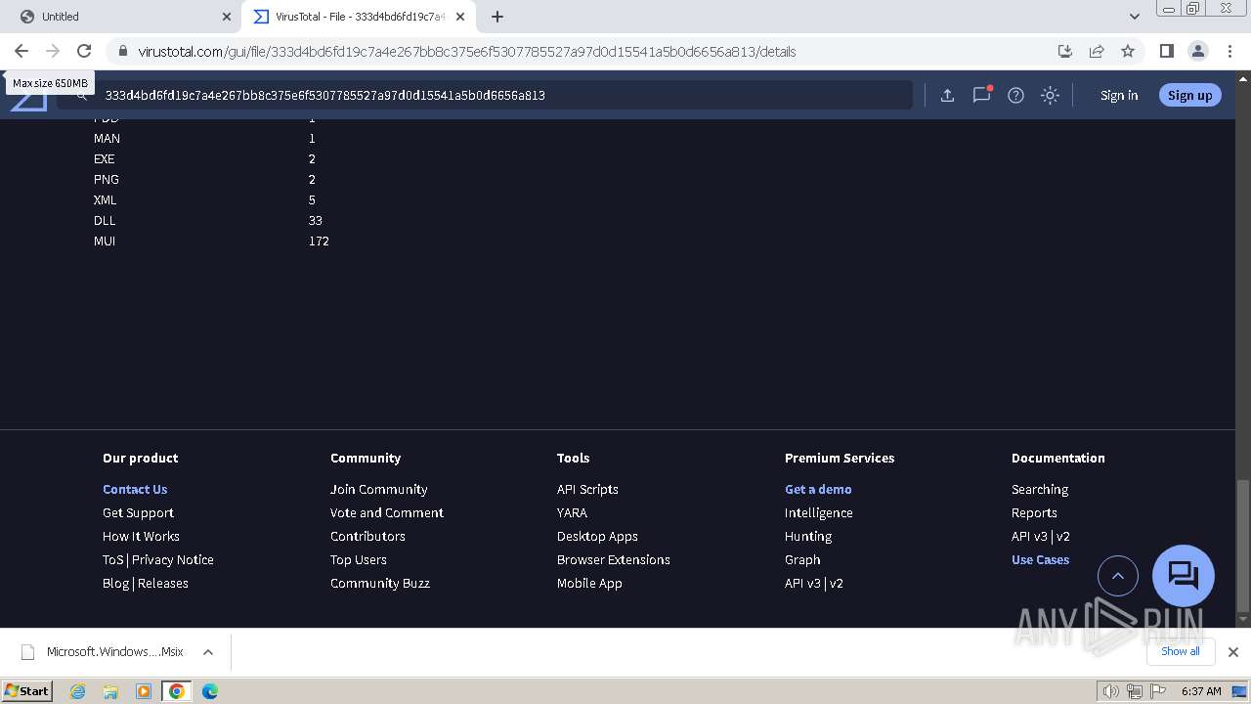The width and height of the screenshot is (1251, 704).
Task: Open the Hunting link
Action: tap(808, 536)
